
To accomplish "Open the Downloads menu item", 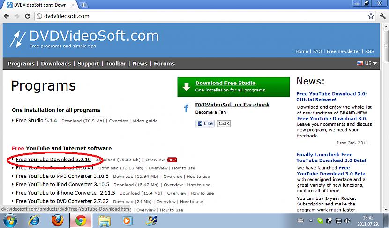I will (56, 64).
